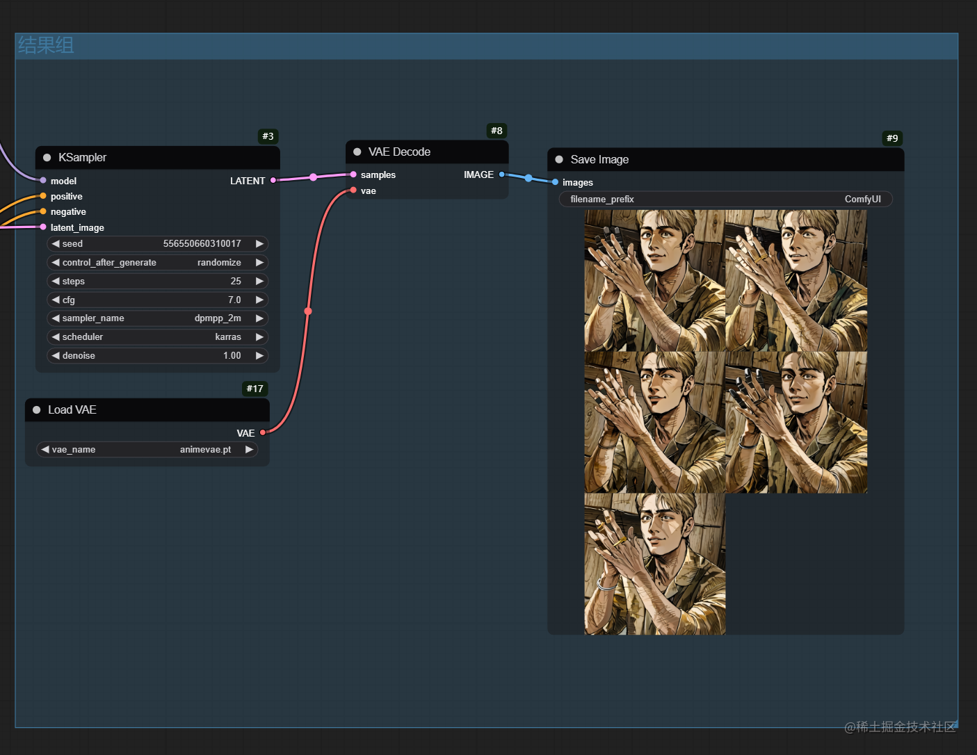Click the VAE Decode IMAGE output socket

(501, 174)
